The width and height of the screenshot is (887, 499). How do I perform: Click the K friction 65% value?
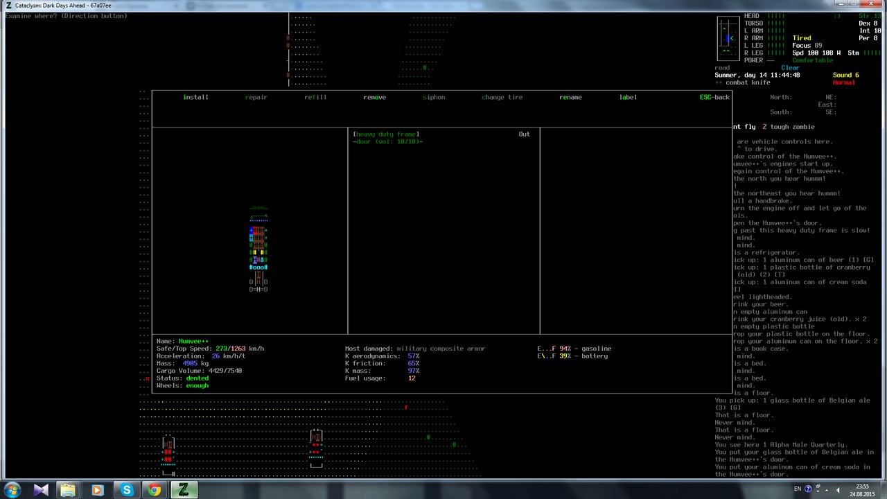(x=414, y=363)
